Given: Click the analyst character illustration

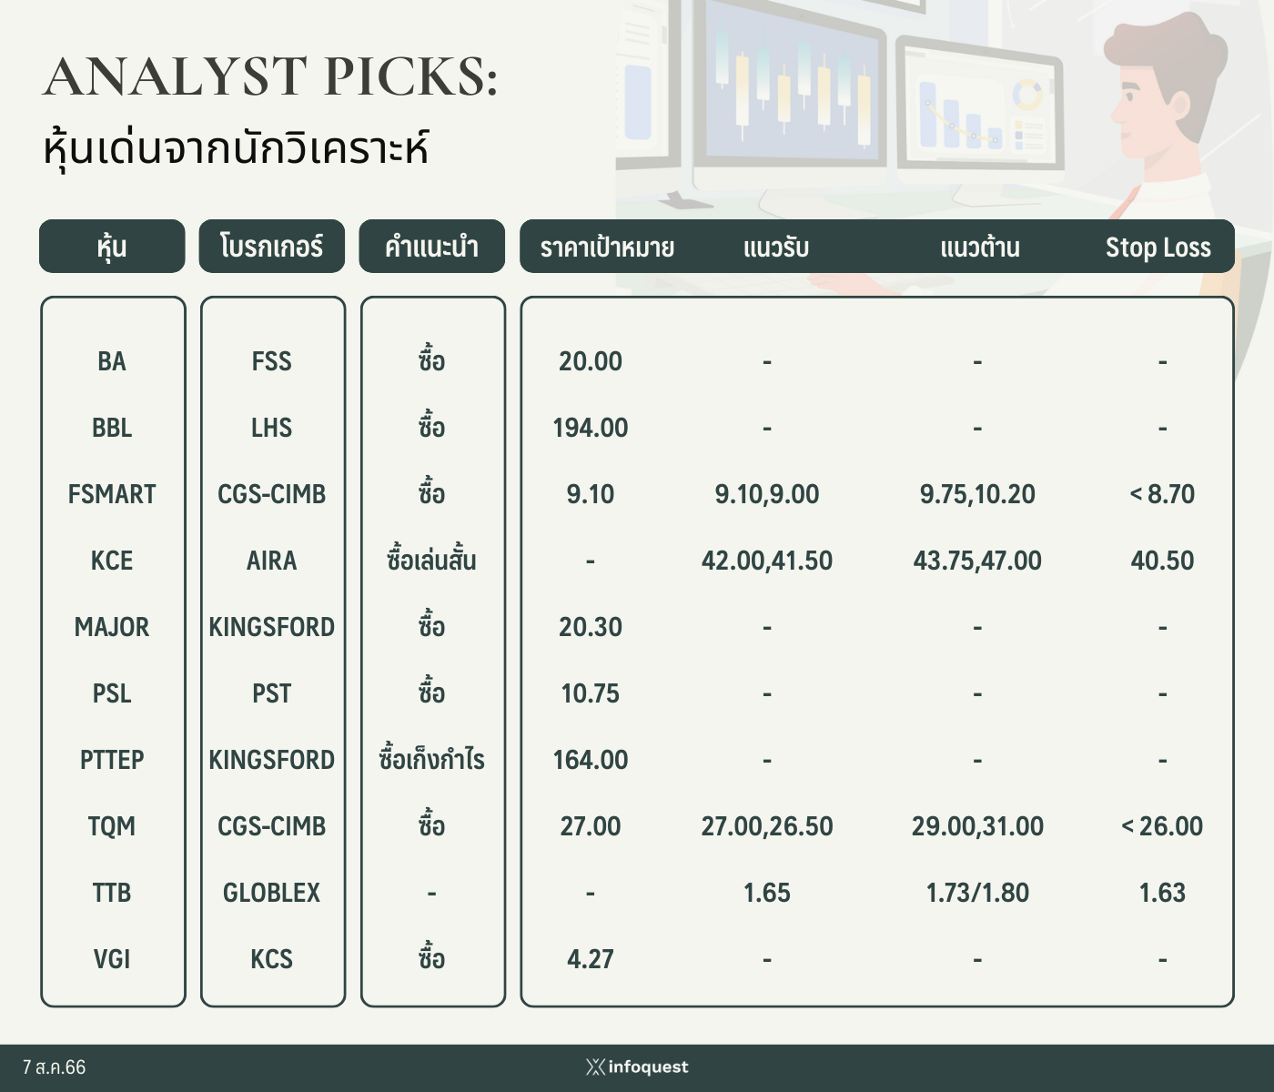Looking at the screenshot, I should coord(1174,136).
